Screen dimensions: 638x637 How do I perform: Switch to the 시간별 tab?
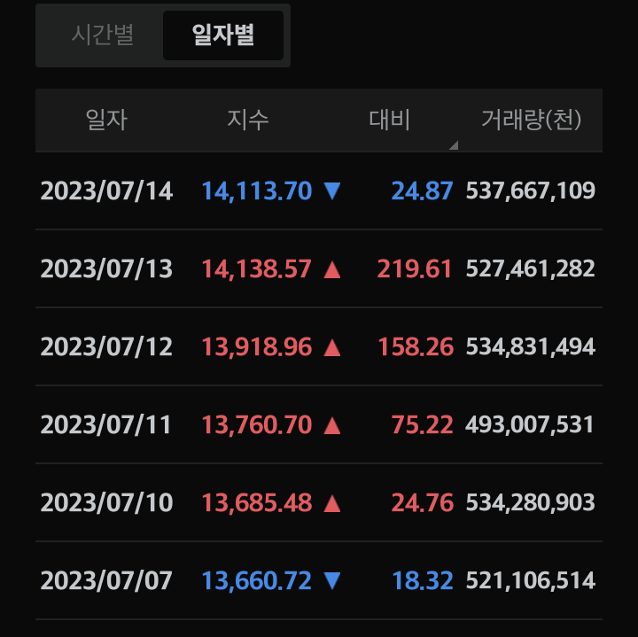103,35
